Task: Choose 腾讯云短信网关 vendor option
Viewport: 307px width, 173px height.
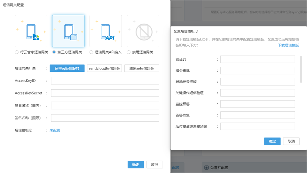Action: pos(142,68)
